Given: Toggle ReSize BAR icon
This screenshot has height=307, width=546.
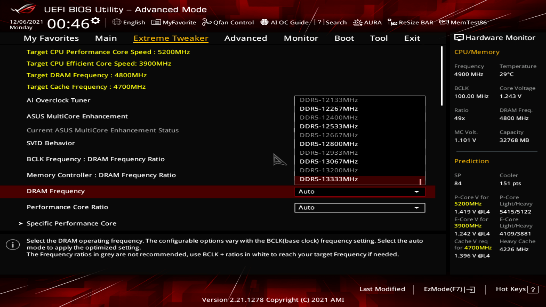Looking at the screenshot, I should coord(392,22).
